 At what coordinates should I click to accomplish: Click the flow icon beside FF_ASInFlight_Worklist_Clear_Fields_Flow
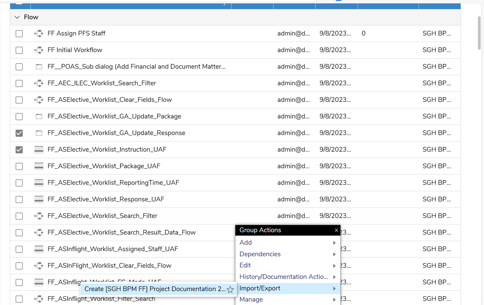click(x=39, y=266)
